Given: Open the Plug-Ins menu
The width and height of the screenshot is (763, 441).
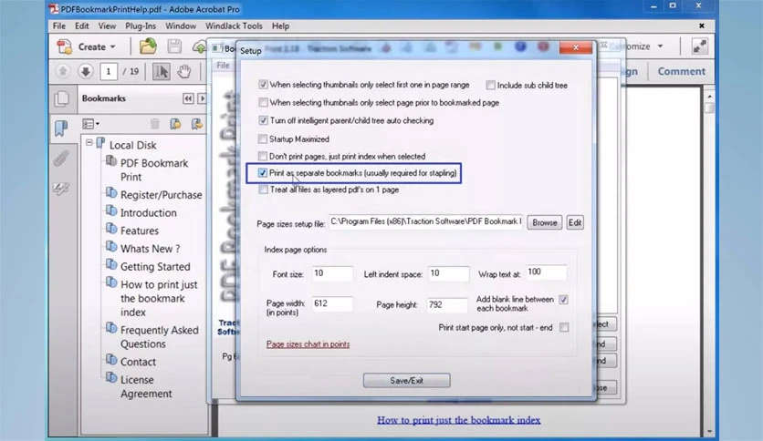Looking at the screenshot, I should pos(141,26).
